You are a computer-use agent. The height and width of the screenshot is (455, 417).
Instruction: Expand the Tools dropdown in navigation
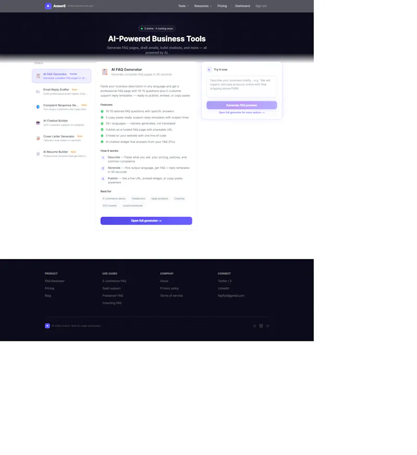click(x=183, y=6)
